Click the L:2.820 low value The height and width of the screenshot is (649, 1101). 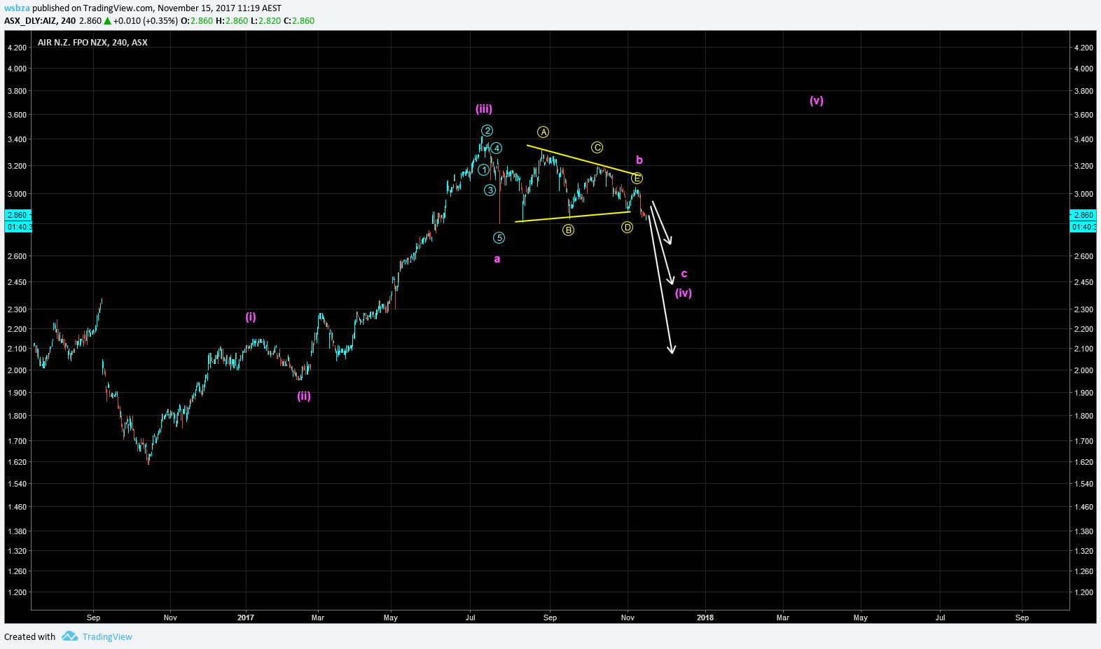[x=265, y=21]
